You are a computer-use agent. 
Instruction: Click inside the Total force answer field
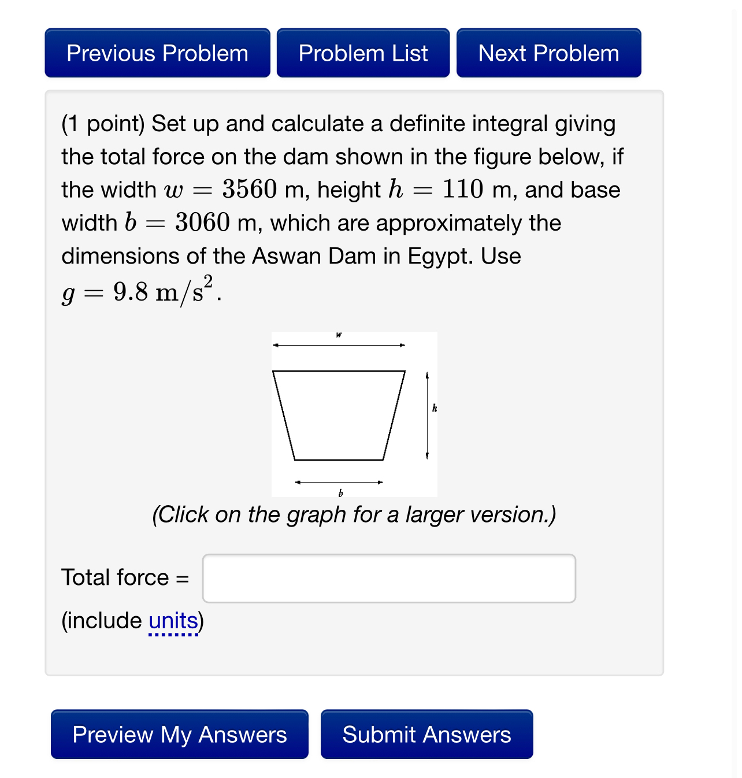pos(388,578)
